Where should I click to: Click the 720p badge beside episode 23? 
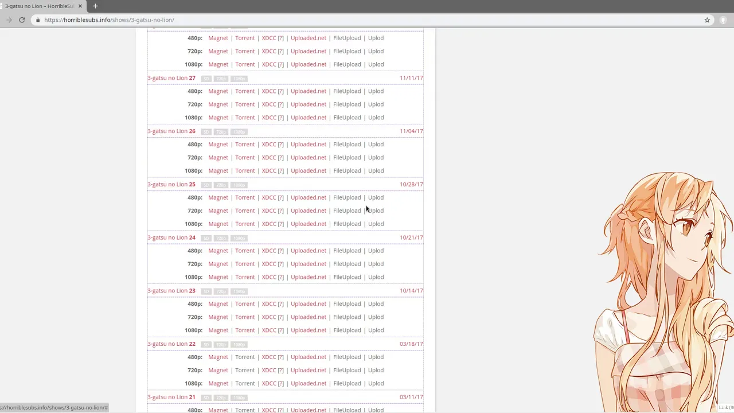tap(221, 291)
